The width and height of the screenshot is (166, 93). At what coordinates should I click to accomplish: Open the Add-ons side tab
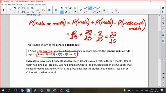pos(163,41)
